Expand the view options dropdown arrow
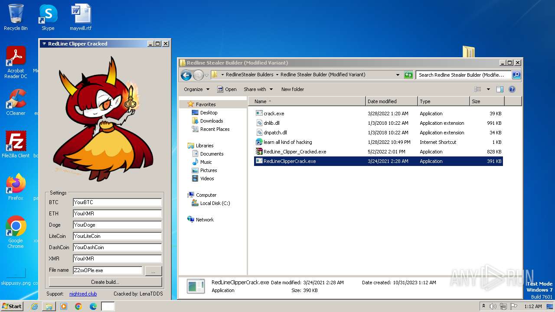Viewport: 555px width, 312px height. (488, 89)
